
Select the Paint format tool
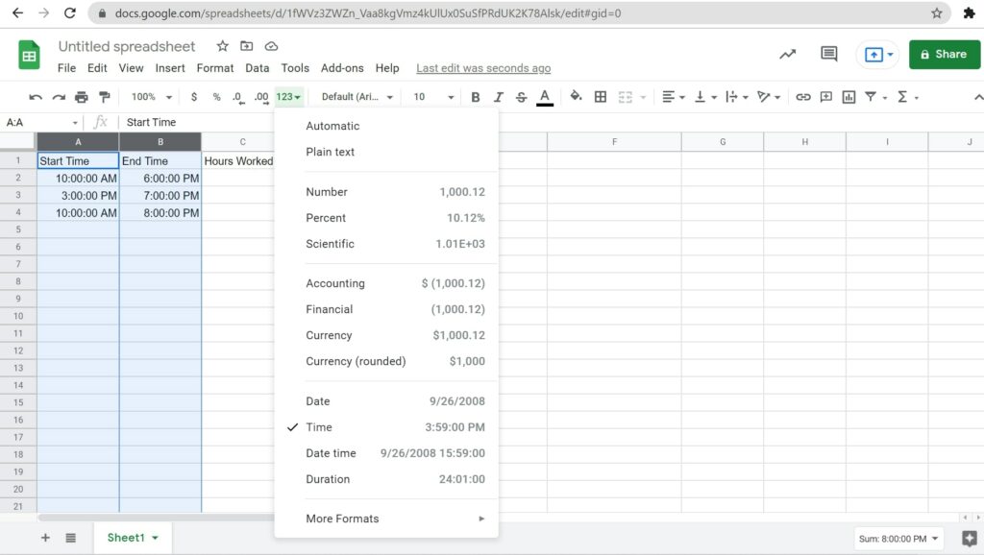[x=106, y=97]
